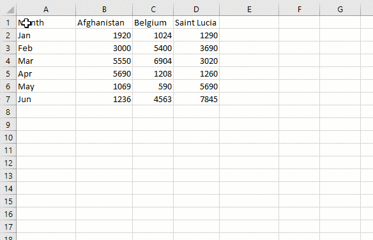Image resolution: width=373 pixels, height=240 pixels.
Task: Select the Feb cell
Action: pyautogui.click(x=46, y=49)
